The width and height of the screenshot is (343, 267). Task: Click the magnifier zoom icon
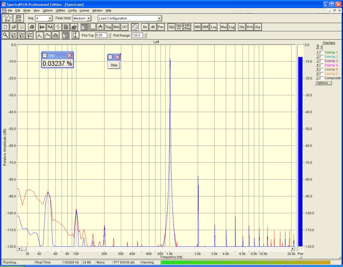tap(6, 35)
